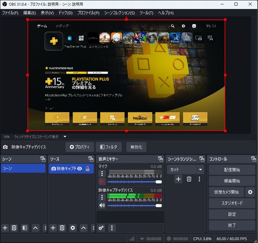258x243 pixels.
Task: Click CPU: 3.8% in status bar
Action: pyautogui.click(x=202, y=239)
